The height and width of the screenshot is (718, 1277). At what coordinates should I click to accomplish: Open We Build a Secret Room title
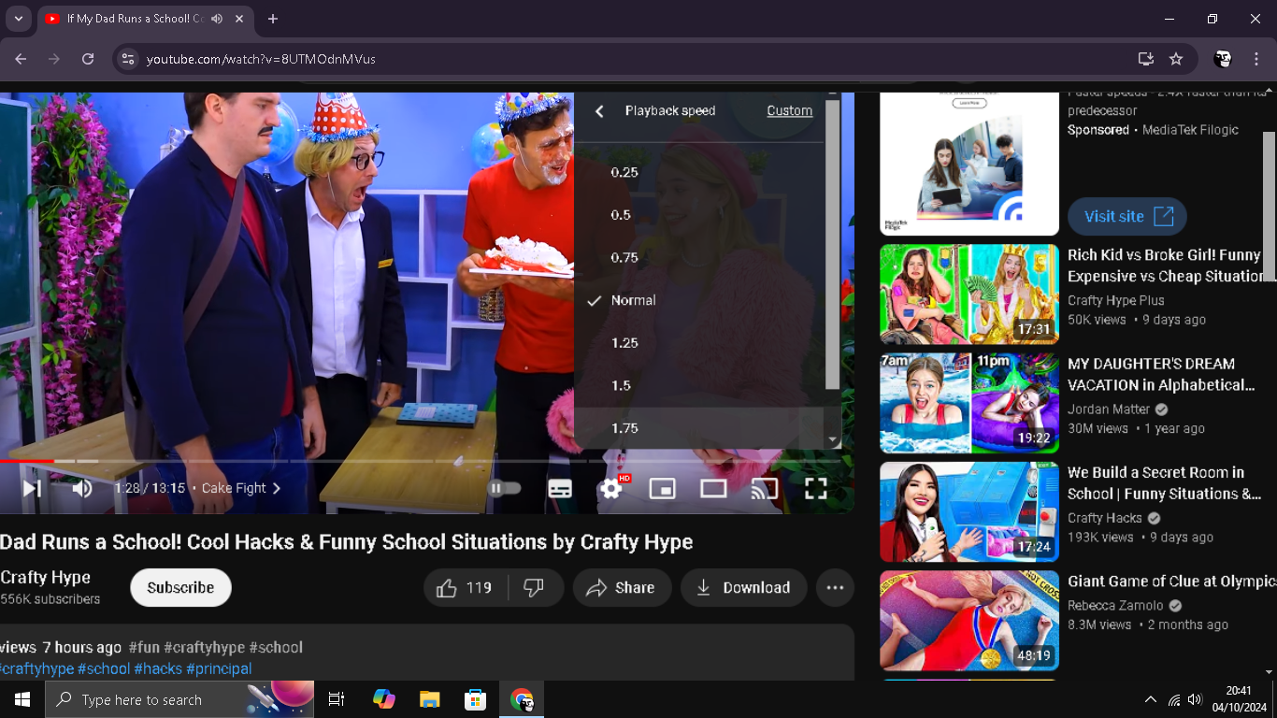click(1165, 483)
